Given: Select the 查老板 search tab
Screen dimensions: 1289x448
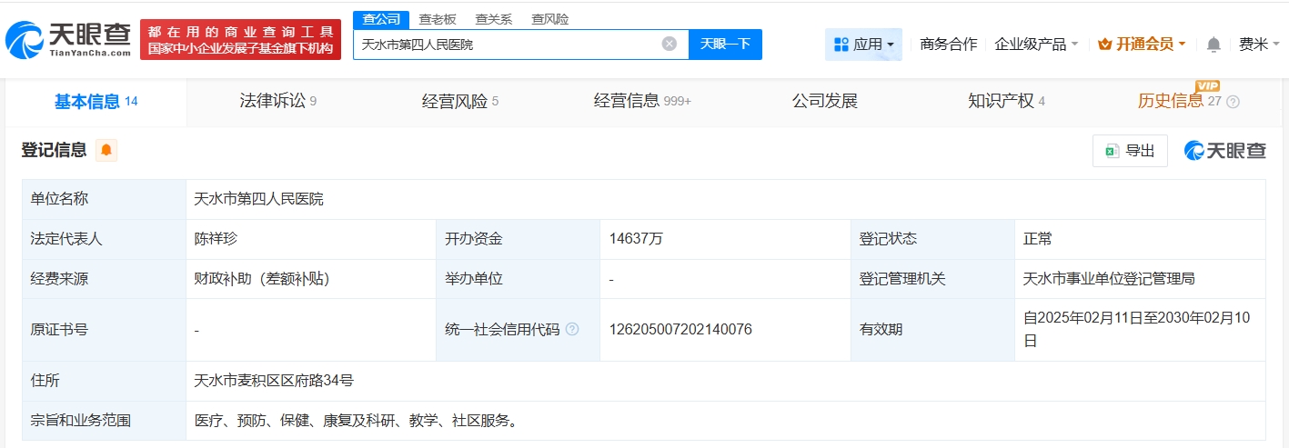Looking at the screenshot, I should (x=437, y=19).
